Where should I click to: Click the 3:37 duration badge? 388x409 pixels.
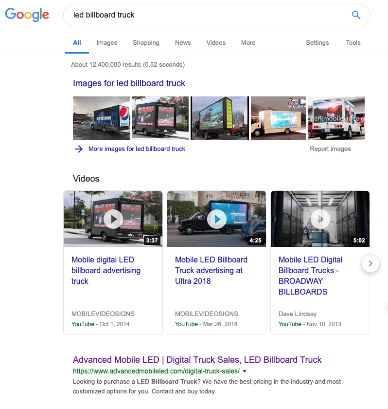click(152, 240)
